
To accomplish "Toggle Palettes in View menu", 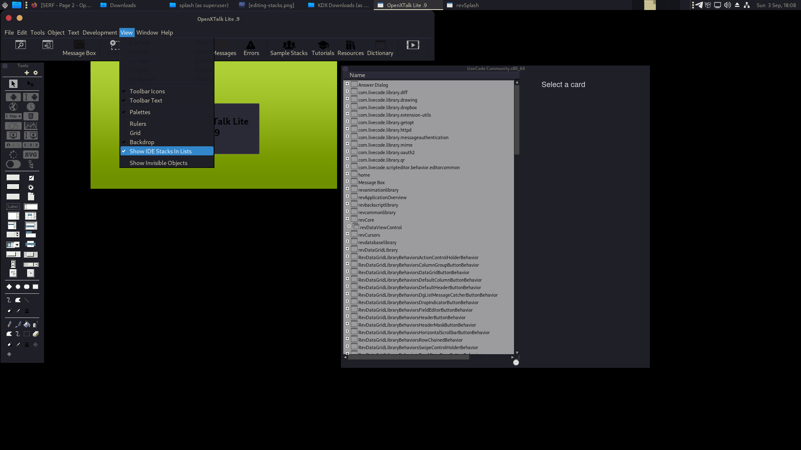I will (167, 112).
